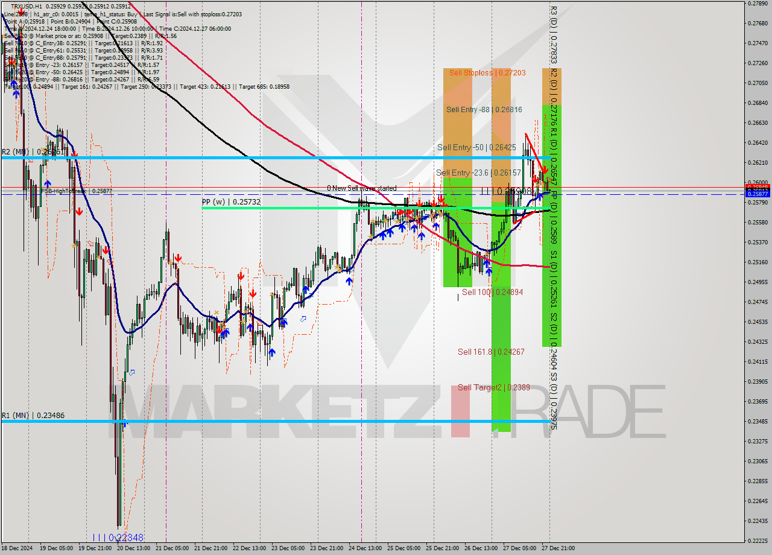Click the vertical 'R1 (D) | 0.26547' label

pos(554,158)
